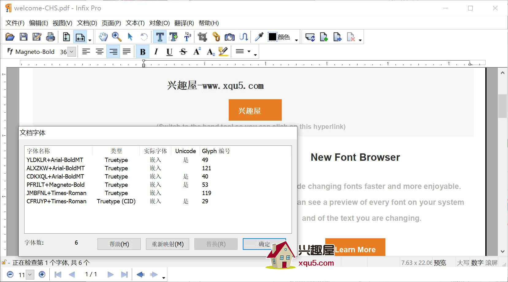Expand the view toolbar overflow arrow

point(90,40)
